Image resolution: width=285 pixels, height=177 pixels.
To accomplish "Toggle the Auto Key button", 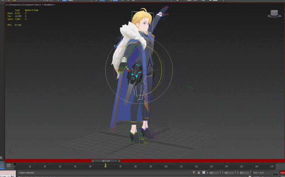I will 282,173.
